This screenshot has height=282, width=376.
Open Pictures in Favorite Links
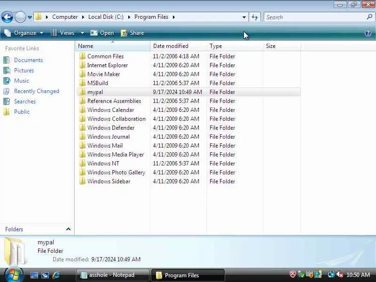pyautogui.click(x=24, y=70)
